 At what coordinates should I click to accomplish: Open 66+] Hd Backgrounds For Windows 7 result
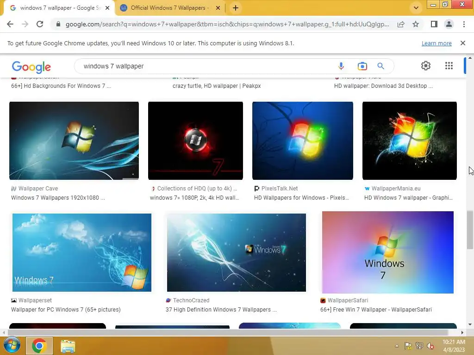(61, 86)
